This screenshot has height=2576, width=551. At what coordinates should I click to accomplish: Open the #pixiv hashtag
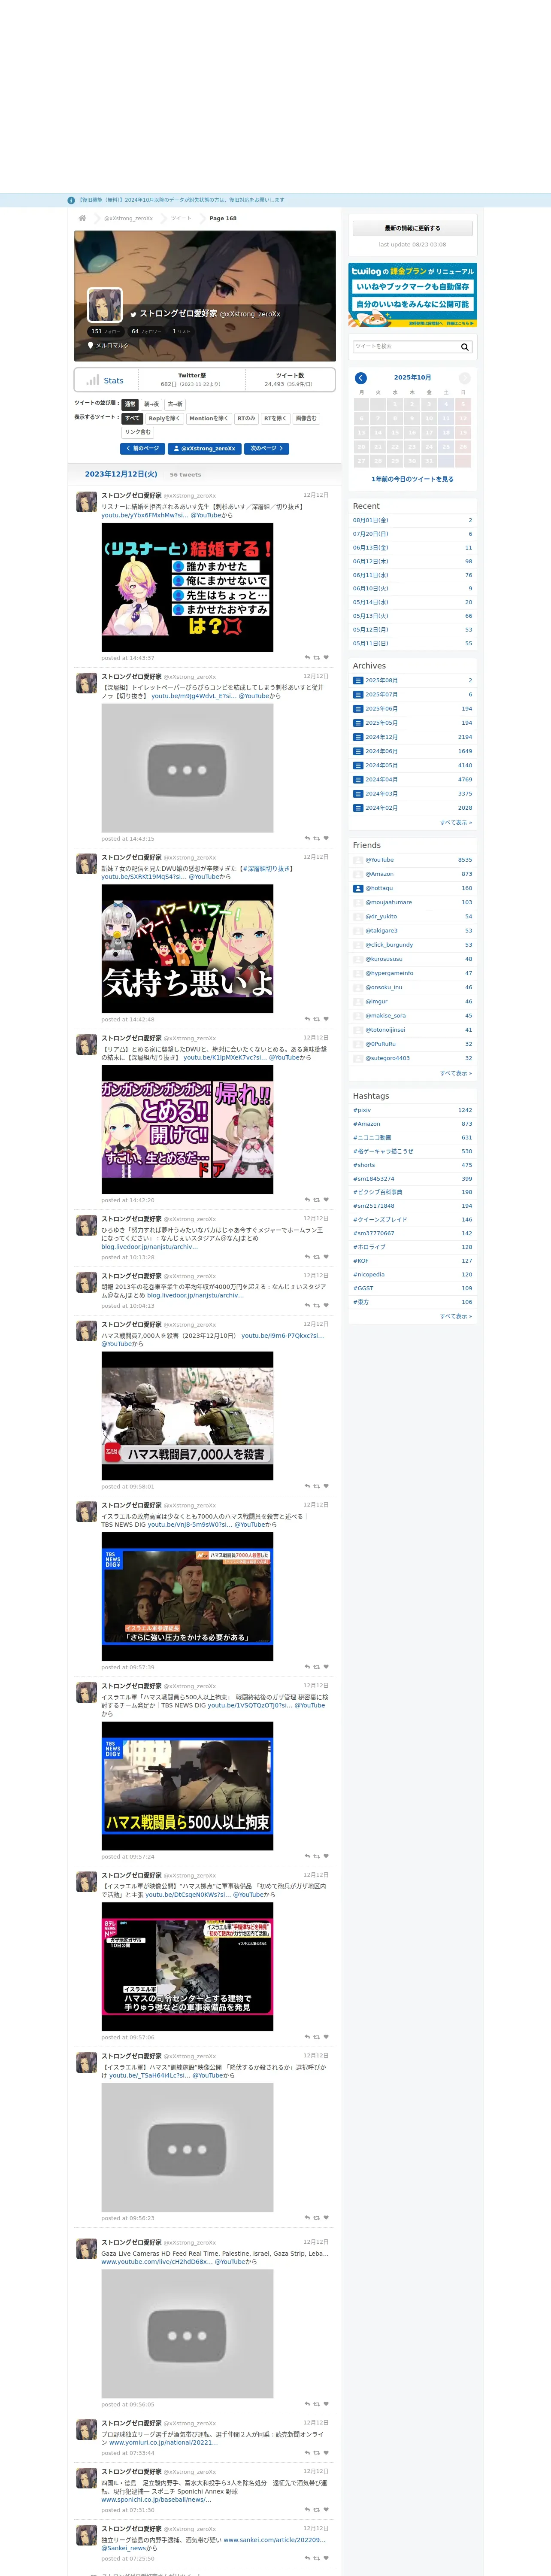(362, 1110)
